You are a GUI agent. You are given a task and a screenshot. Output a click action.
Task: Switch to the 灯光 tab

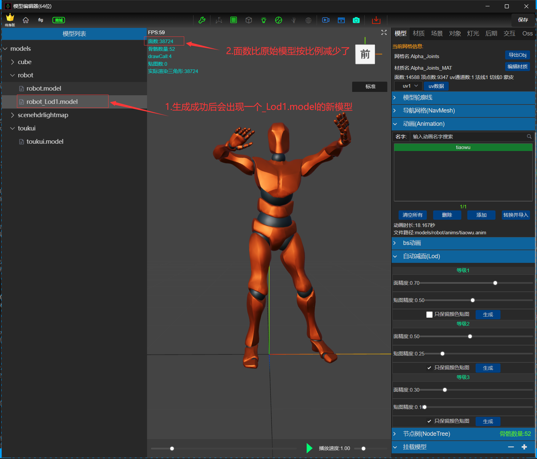coord(473,34)
